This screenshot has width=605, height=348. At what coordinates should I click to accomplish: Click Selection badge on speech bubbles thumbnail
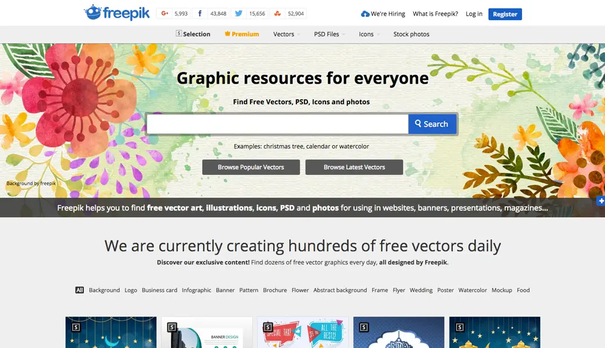(x=268, y=327)
